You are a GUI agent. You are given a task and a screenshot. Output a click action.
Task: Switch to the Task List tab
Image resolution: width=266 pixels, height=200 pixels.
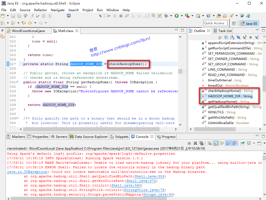tap(223, 31)
